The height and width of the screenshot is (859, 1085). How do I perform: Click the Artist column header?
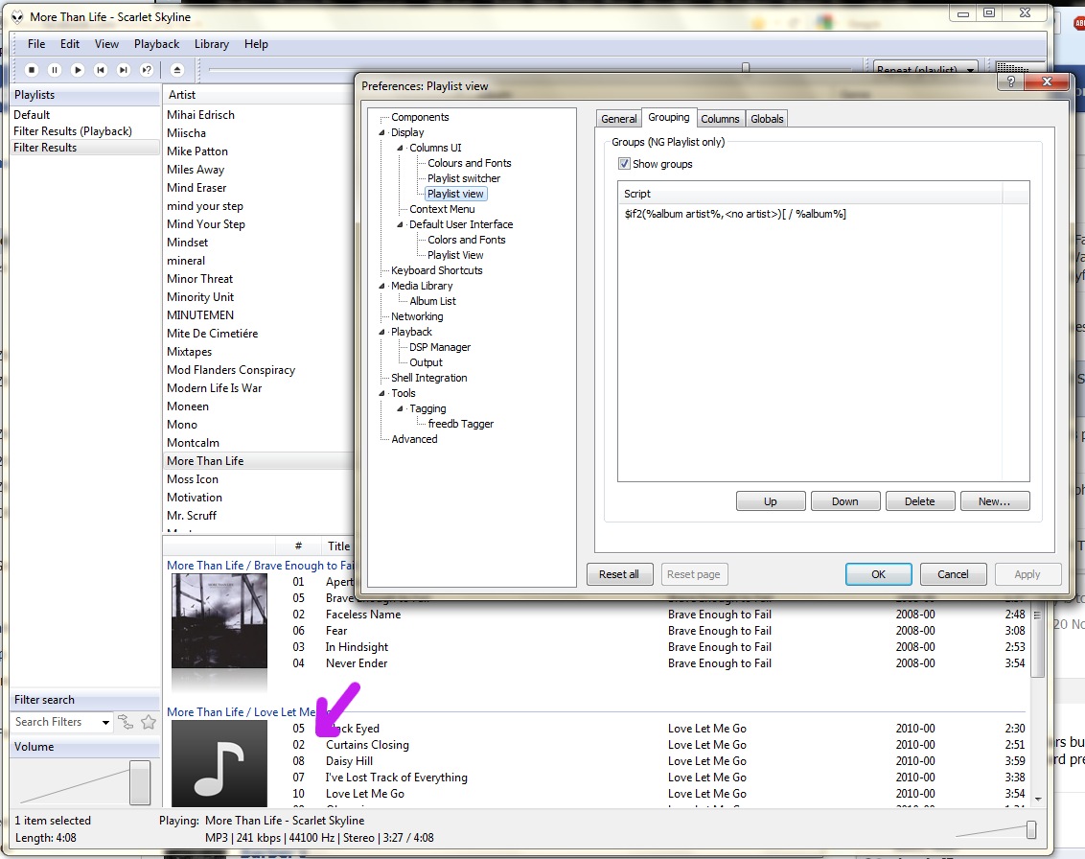coord(258,95)
